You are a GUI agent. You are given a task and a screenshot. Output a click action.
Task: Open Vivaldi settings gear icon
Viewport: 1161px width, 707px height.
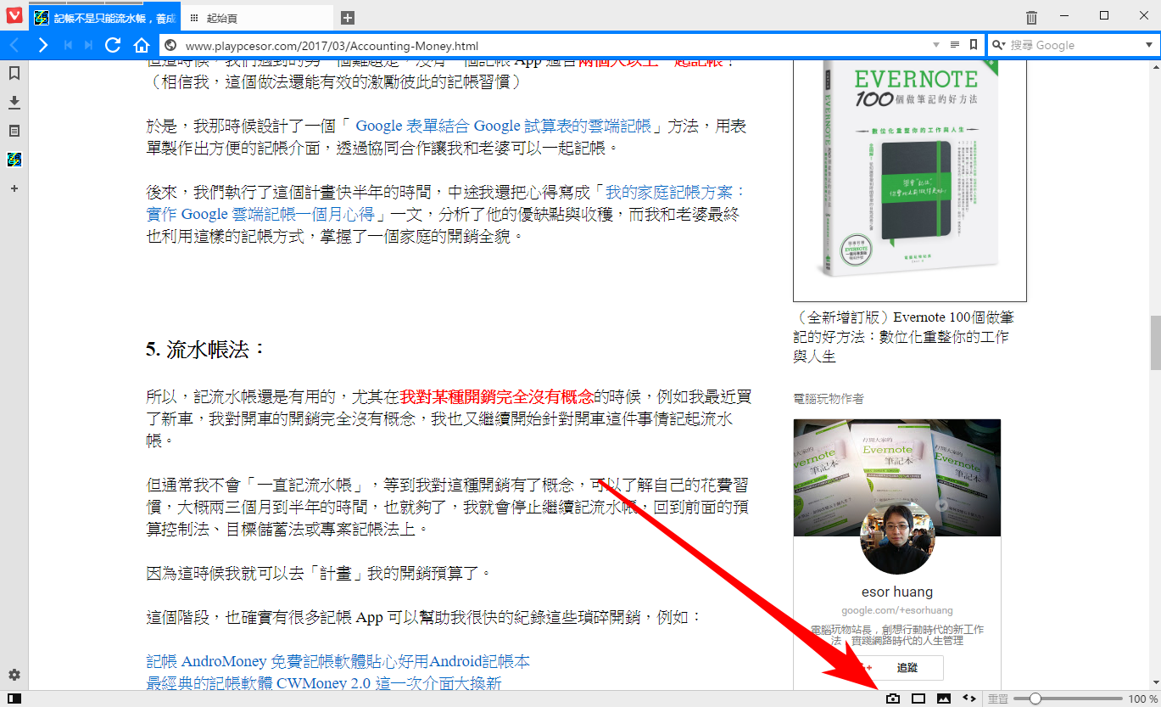click(14, 676)
